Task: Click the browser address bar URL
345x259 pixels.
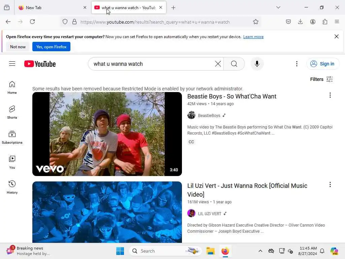Action: [x=155, y=22]
